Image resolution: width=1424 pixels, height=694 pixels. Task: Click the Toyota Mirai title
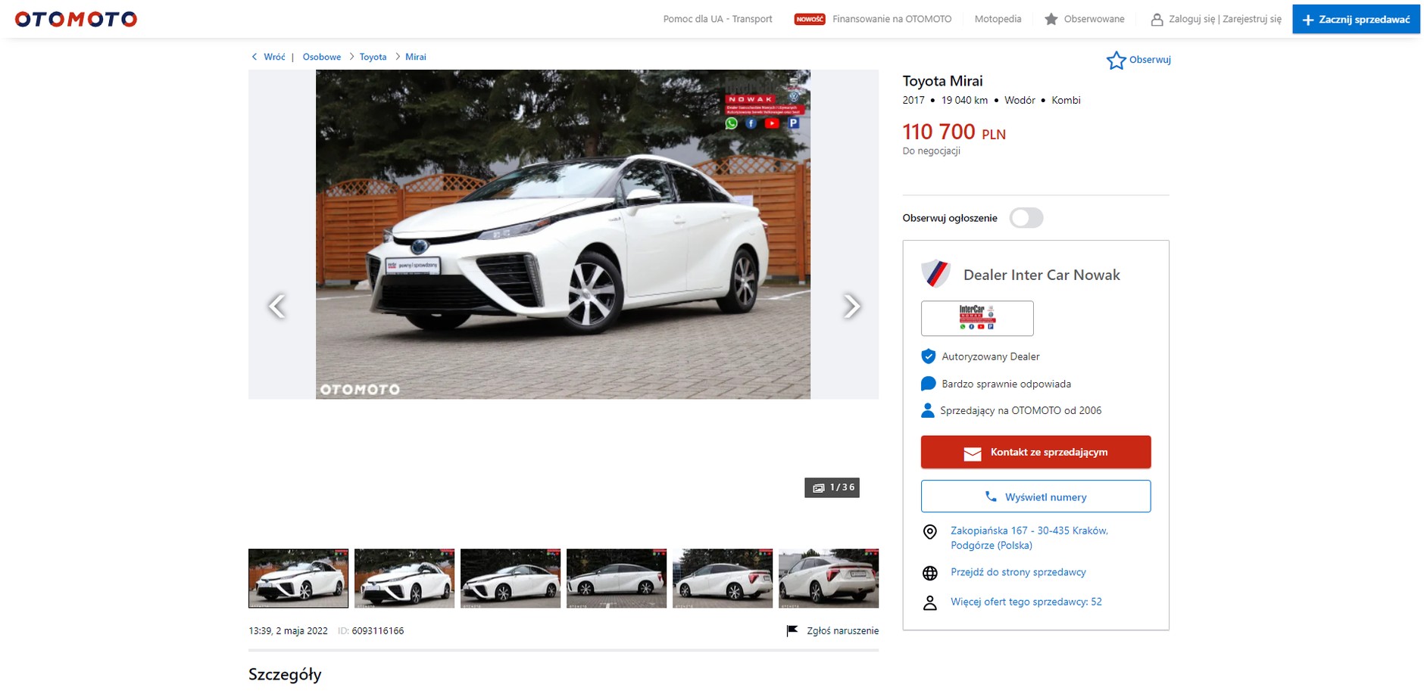(942, 81)
